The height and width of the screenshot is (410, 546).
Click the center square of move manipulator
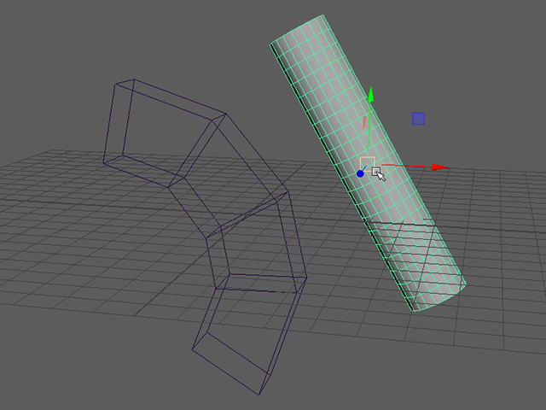tap(367, 164)
